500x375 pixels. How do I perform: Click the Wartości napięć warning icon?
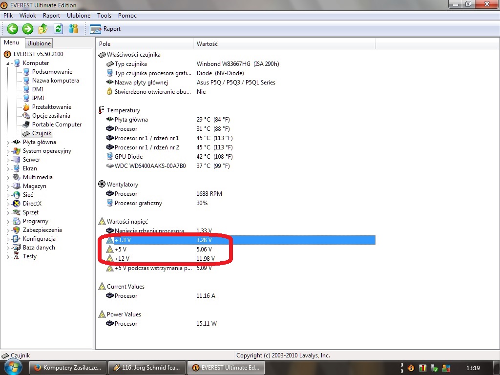(x=102, y=221)
